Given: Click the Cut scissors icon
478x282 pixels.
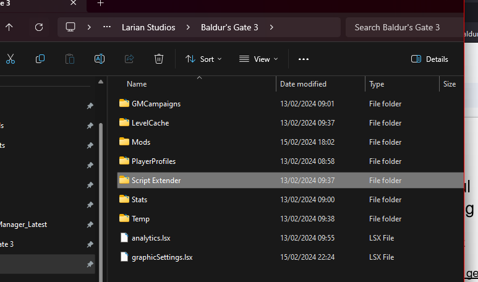Looking at the screenshot, I should [11, 59].
